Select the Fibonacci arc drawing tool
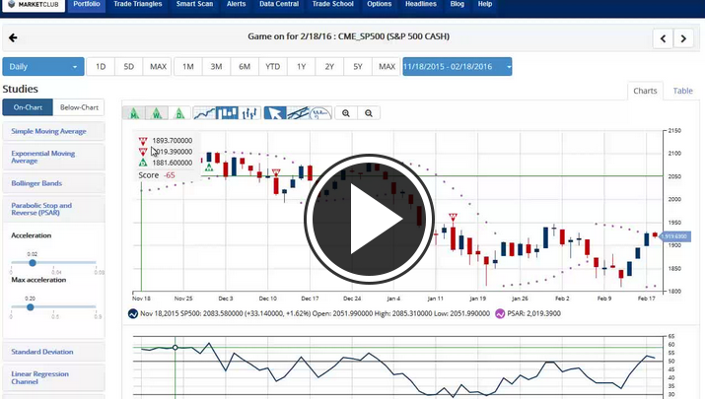The image size is (705, 399). (320, 113)
